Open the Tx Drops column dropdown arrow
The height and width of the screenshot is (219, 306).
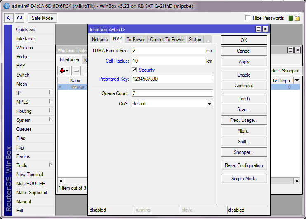click(296, 81)
